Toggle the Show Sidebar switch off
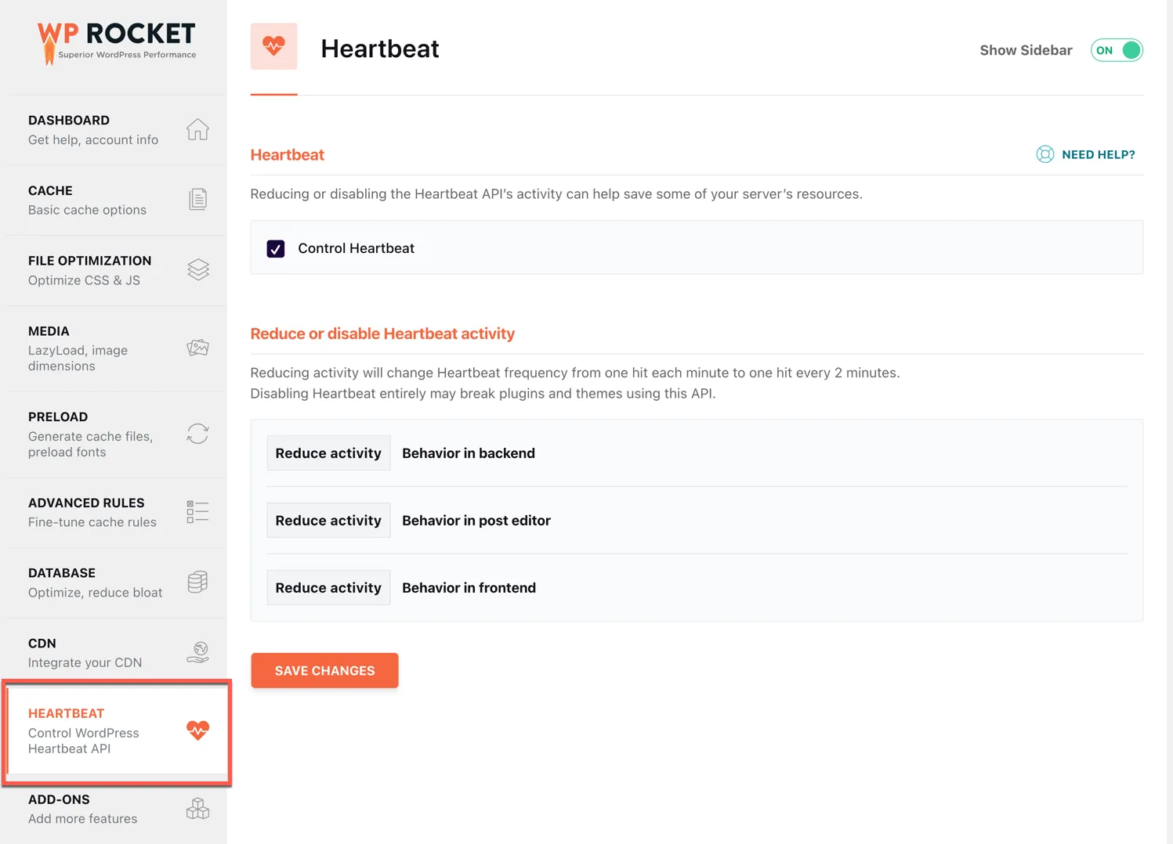The width and height of the screenshot is (1173, 844). point(1117,49)
